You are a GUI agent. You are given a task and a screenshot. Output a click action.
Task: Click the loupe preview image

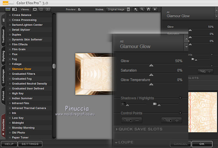[203, 112]
